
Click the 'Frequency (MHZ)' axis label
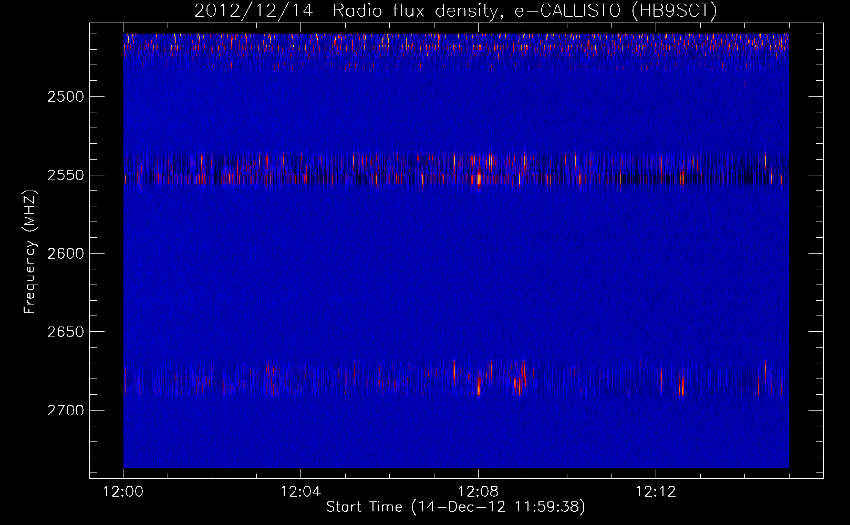30,253
